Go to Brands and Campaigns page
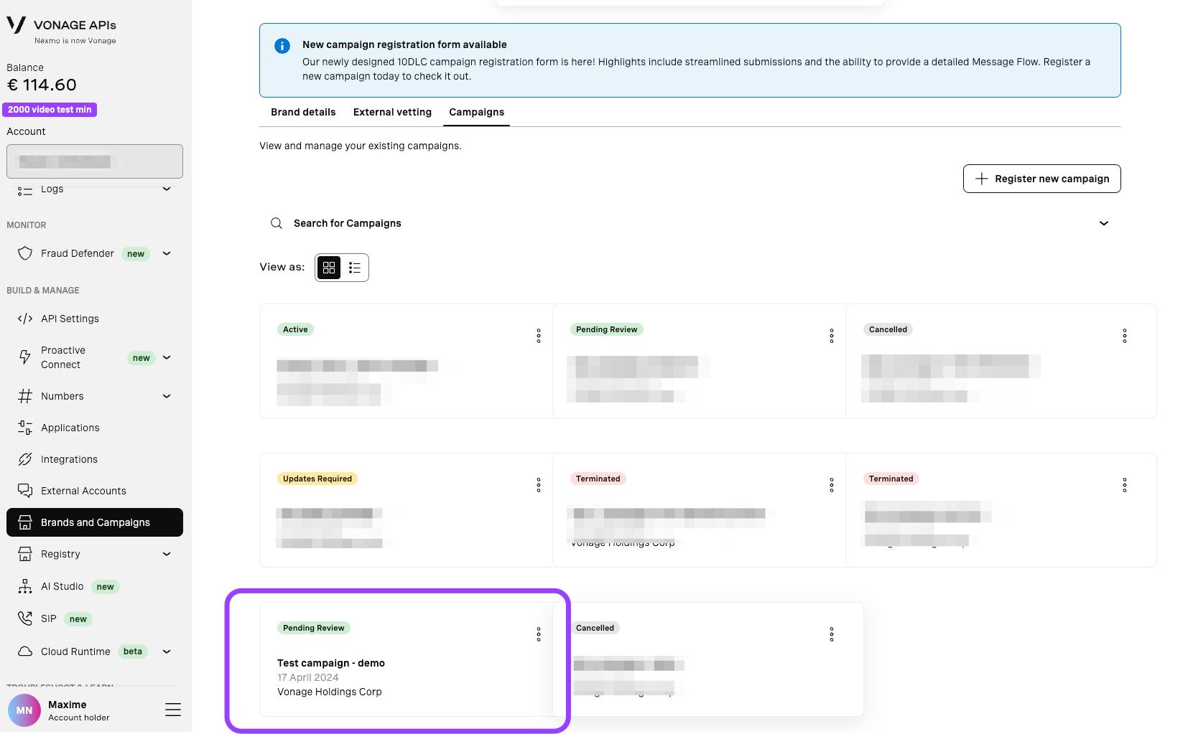The image size is (1188, 734). point(95,522)
